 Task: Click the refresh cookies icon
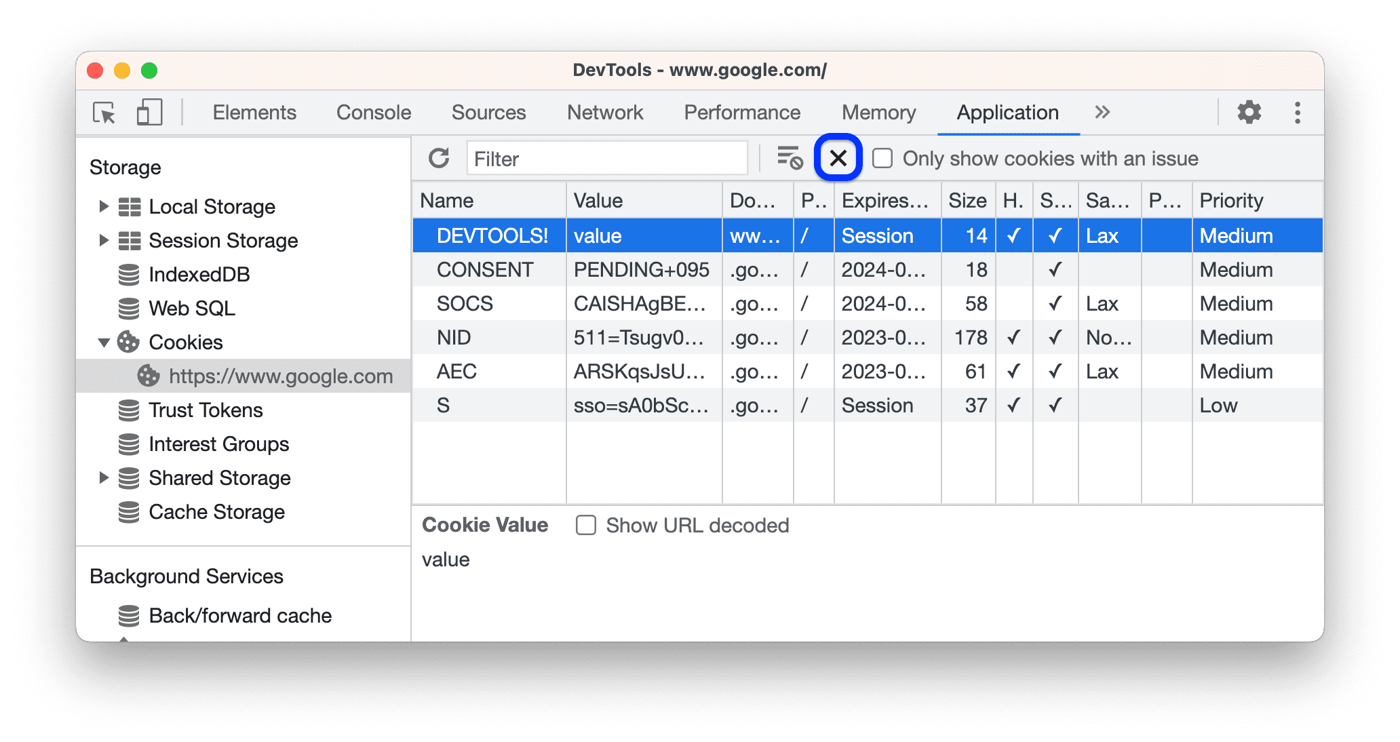tap(437, 159)
